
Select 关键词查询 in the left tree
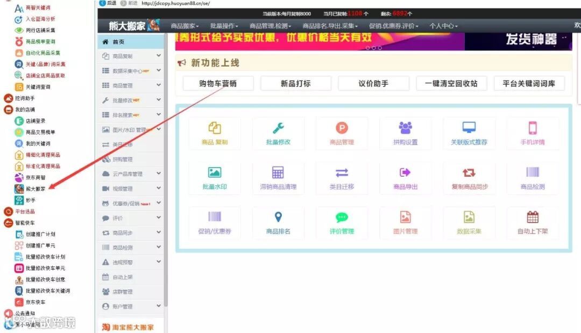[33, 87]
